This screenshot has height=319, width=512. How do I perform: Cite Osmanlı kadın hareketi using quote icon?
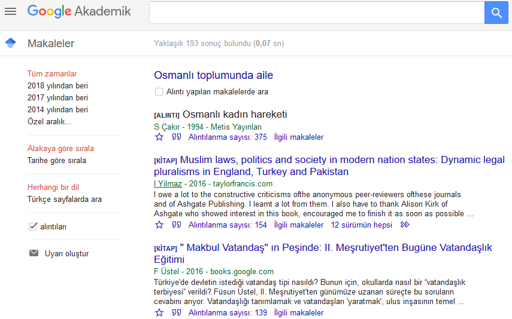click(x=177, y=137)
